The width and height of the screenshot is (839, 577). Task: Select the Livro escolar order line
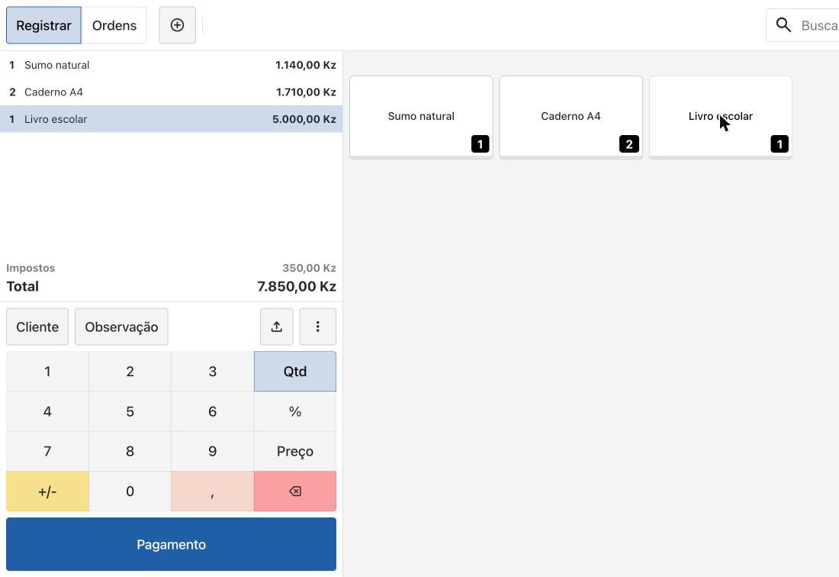tap(171, 119)
